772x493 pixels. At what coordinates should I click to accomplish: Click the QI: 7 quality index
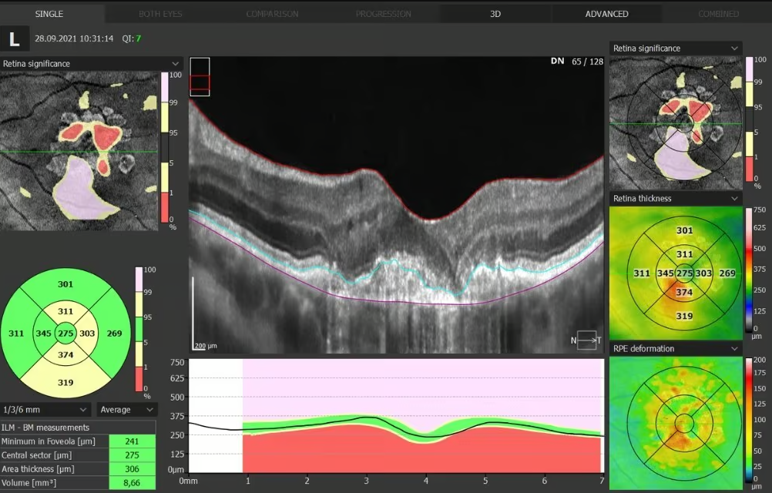132,39
